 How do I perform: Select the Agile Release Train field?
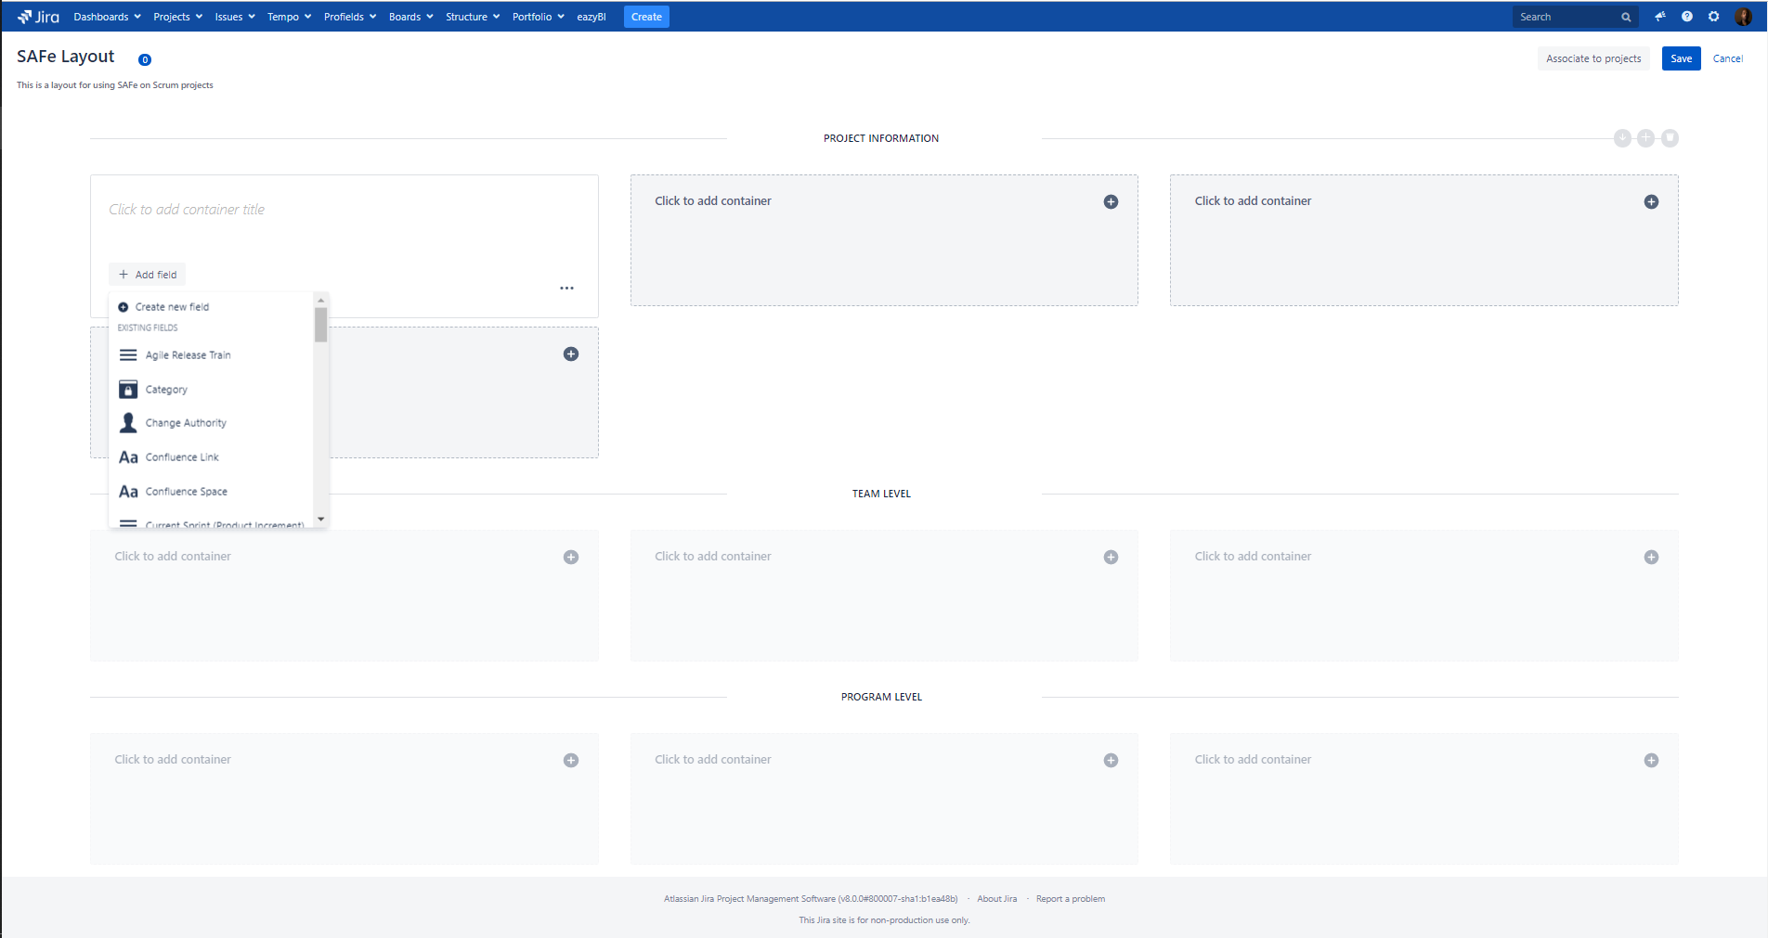click(x=187, y=354)
